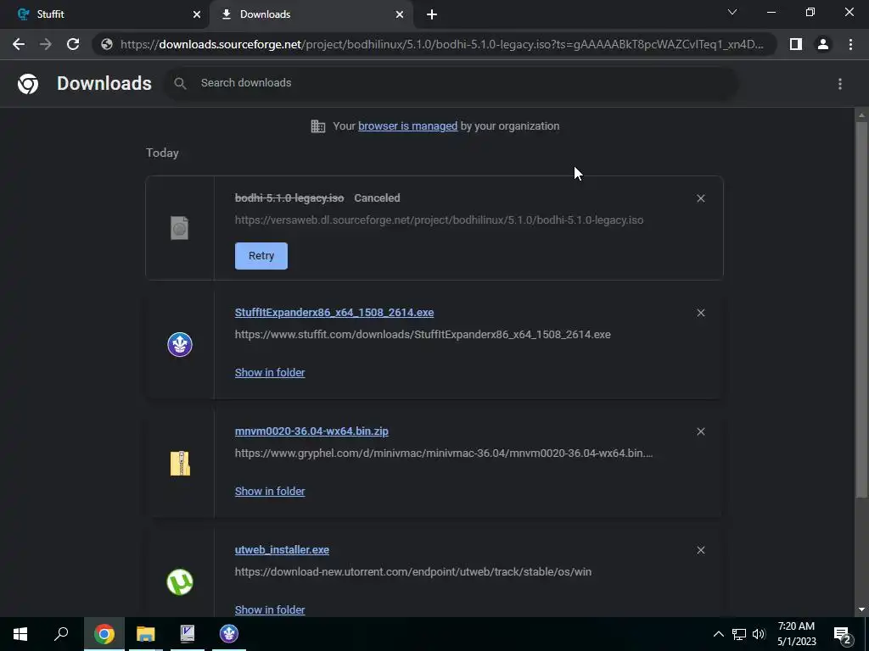Click the Today date heading
The image size is (869, 651).
(162, 153)
